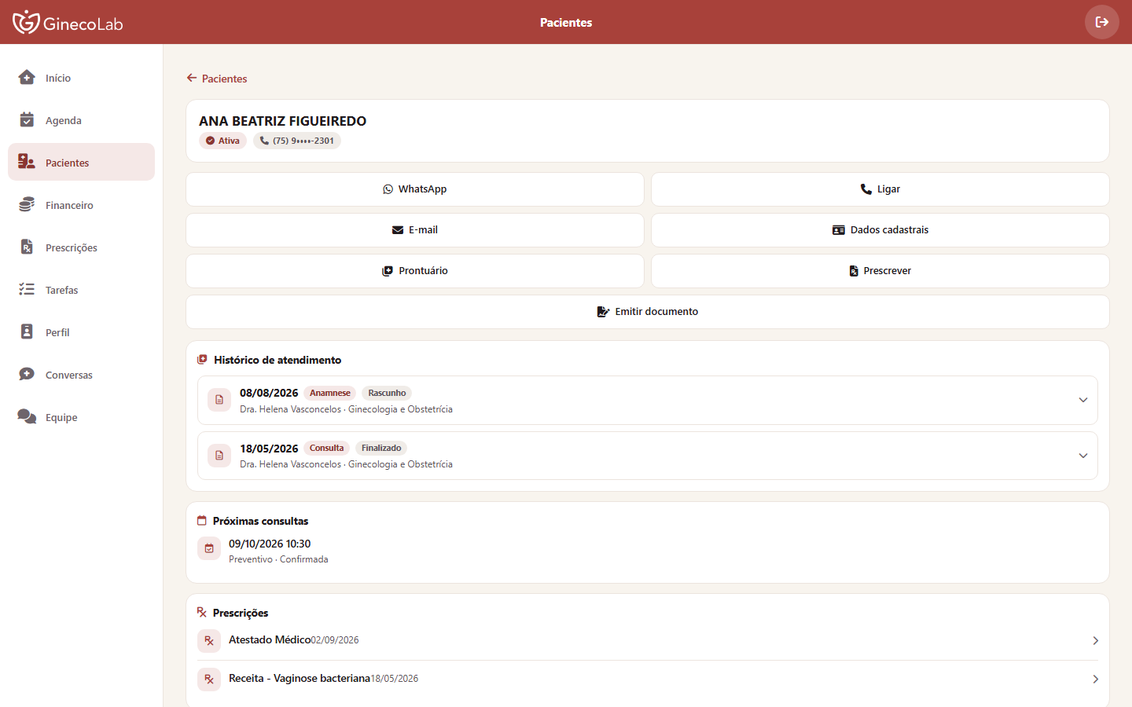Click the Perfil badge icon
This screenshot has height=707, width=1132.
(27, 332)
